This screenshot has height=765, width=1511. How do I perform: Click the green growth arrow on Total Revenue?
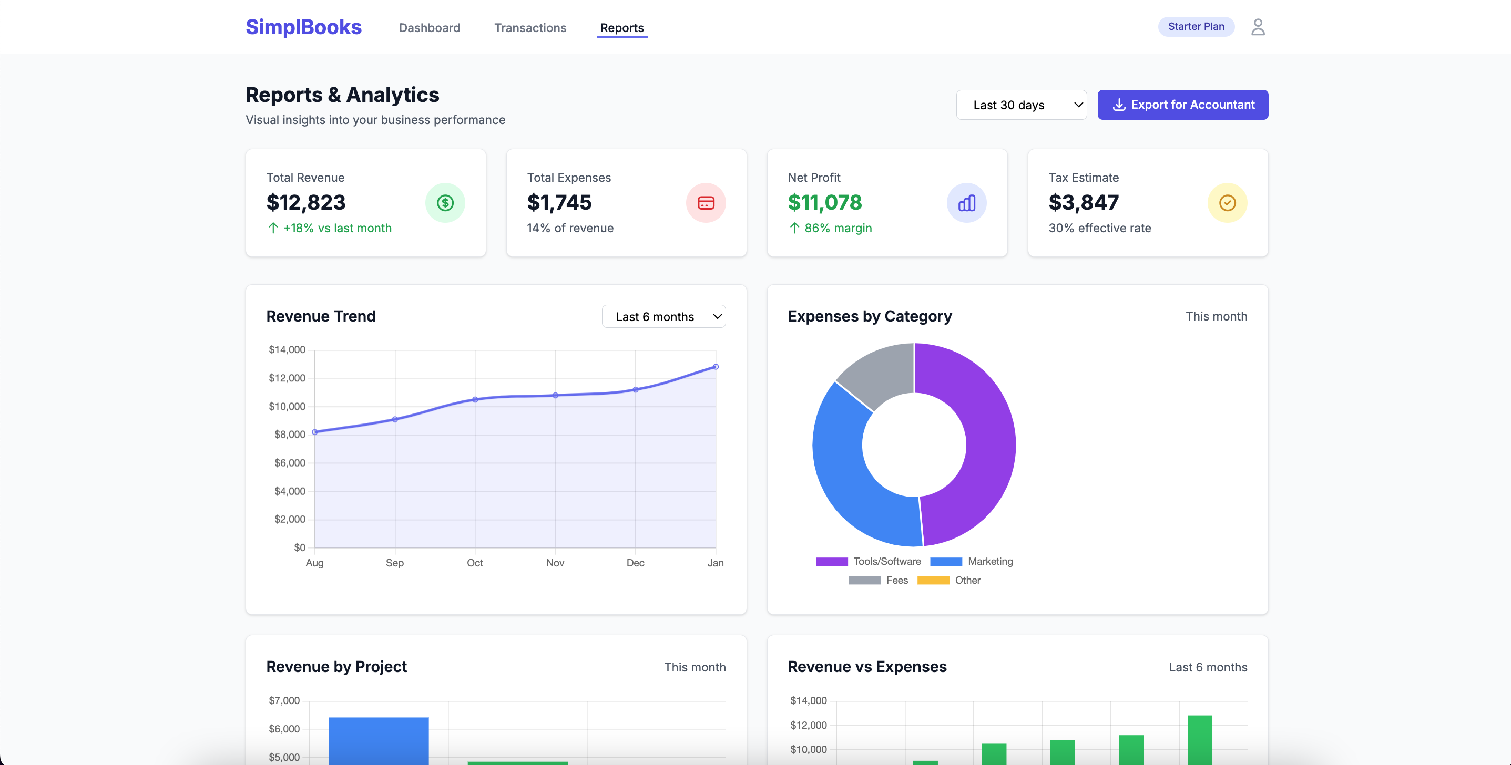pos(272,228)
